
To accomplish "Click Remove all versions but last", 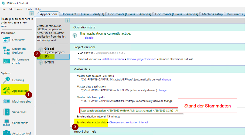I will click(176, 59).
